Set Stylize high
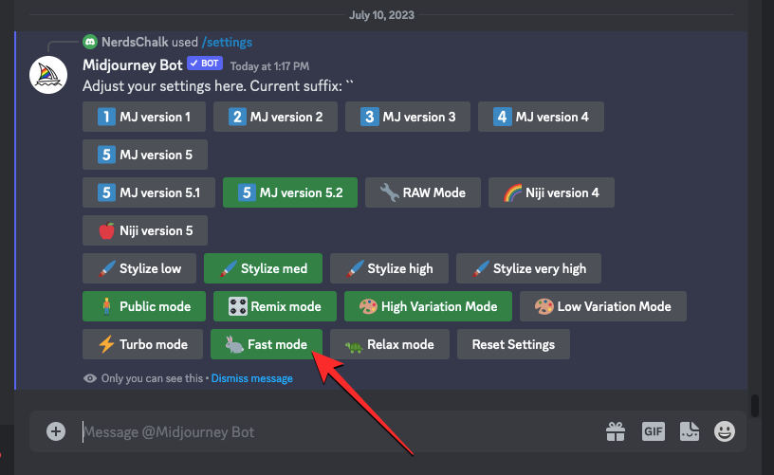 point(389,268)
